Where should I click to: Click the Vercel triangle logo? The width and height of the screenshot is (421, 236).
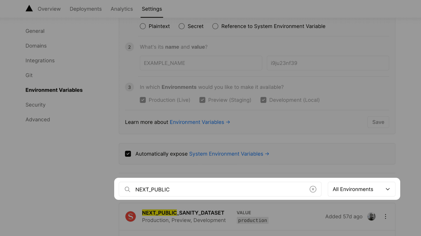tap(29, 9)
